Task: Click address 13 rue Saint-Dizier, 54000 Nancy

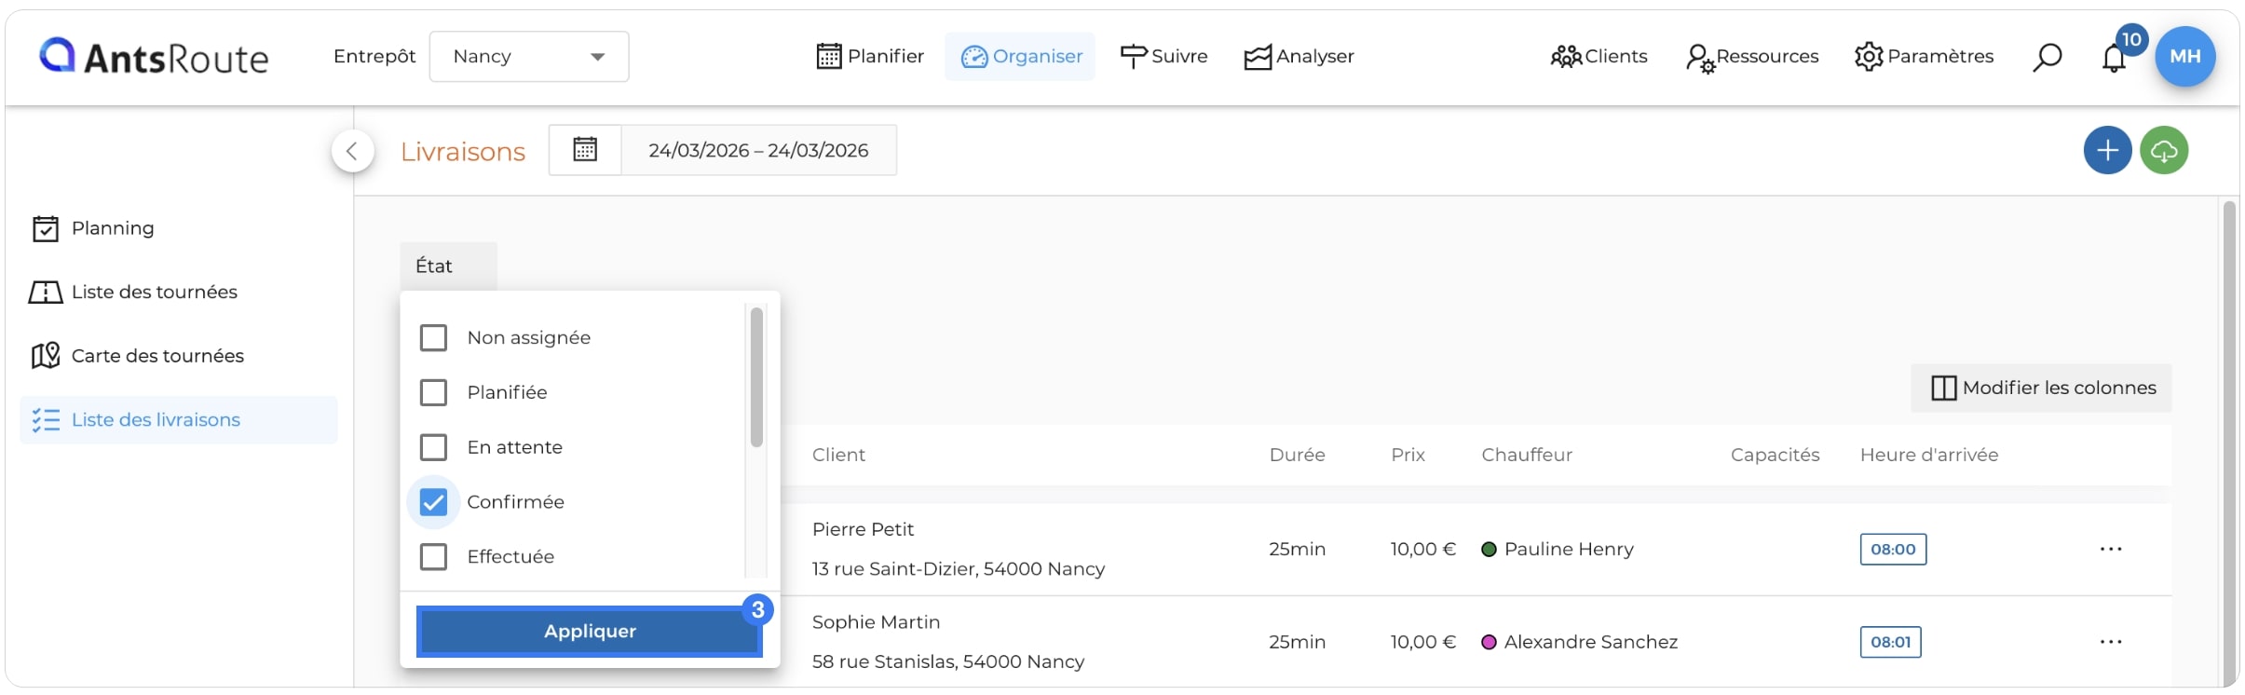Action: [958, 569]
